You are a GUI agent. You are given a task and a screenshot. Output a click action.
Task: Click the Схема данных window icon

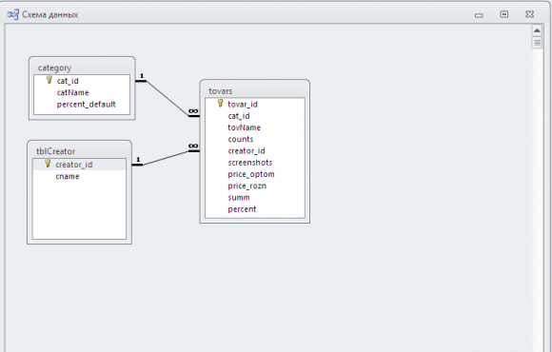[13, 14]
